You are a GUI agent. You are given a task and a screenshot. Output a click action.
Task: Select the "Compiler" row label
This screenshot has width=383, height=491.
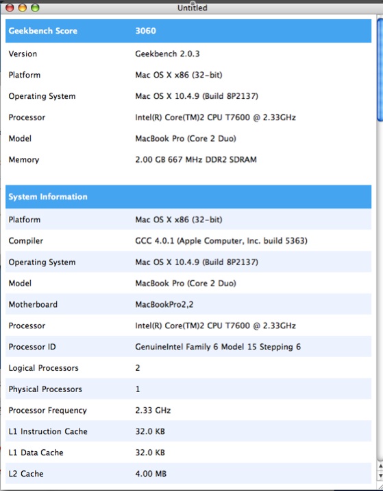(26, 241)
